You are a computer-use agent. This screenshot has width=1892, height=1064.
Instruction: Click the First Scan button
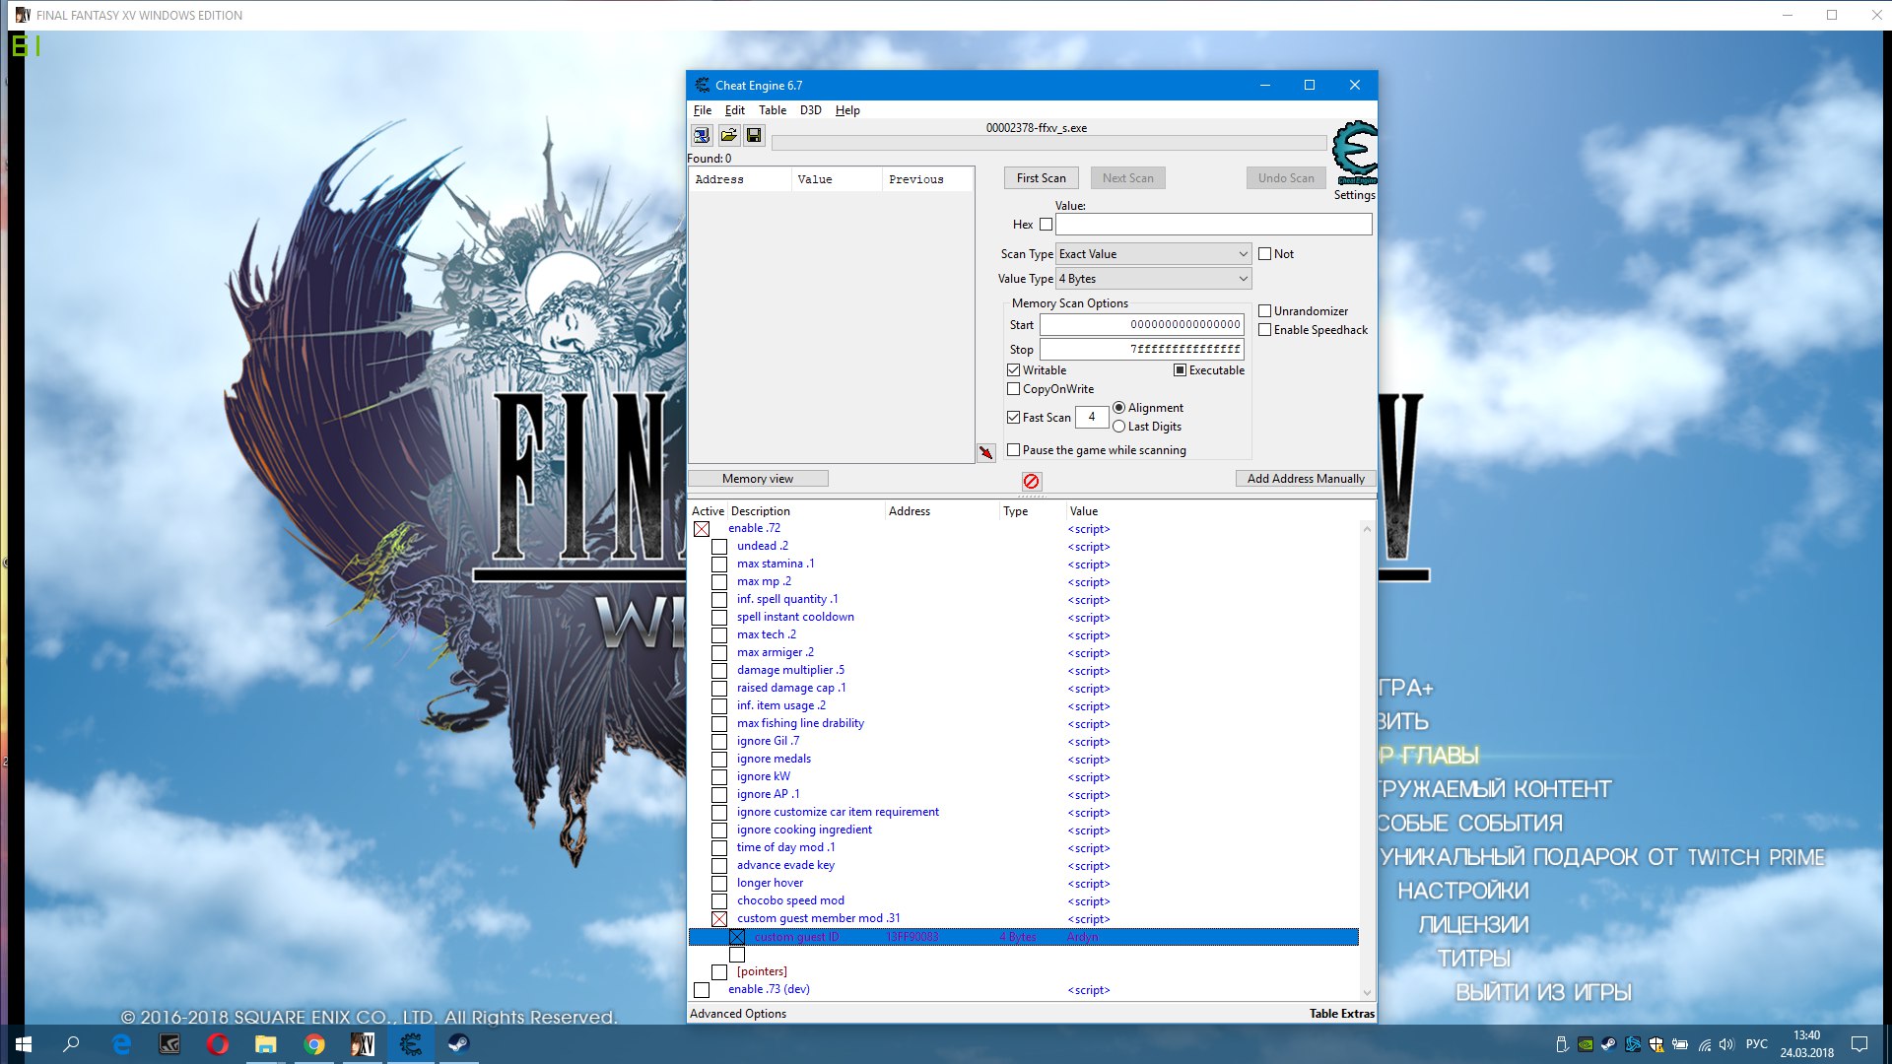[1041, 178]
